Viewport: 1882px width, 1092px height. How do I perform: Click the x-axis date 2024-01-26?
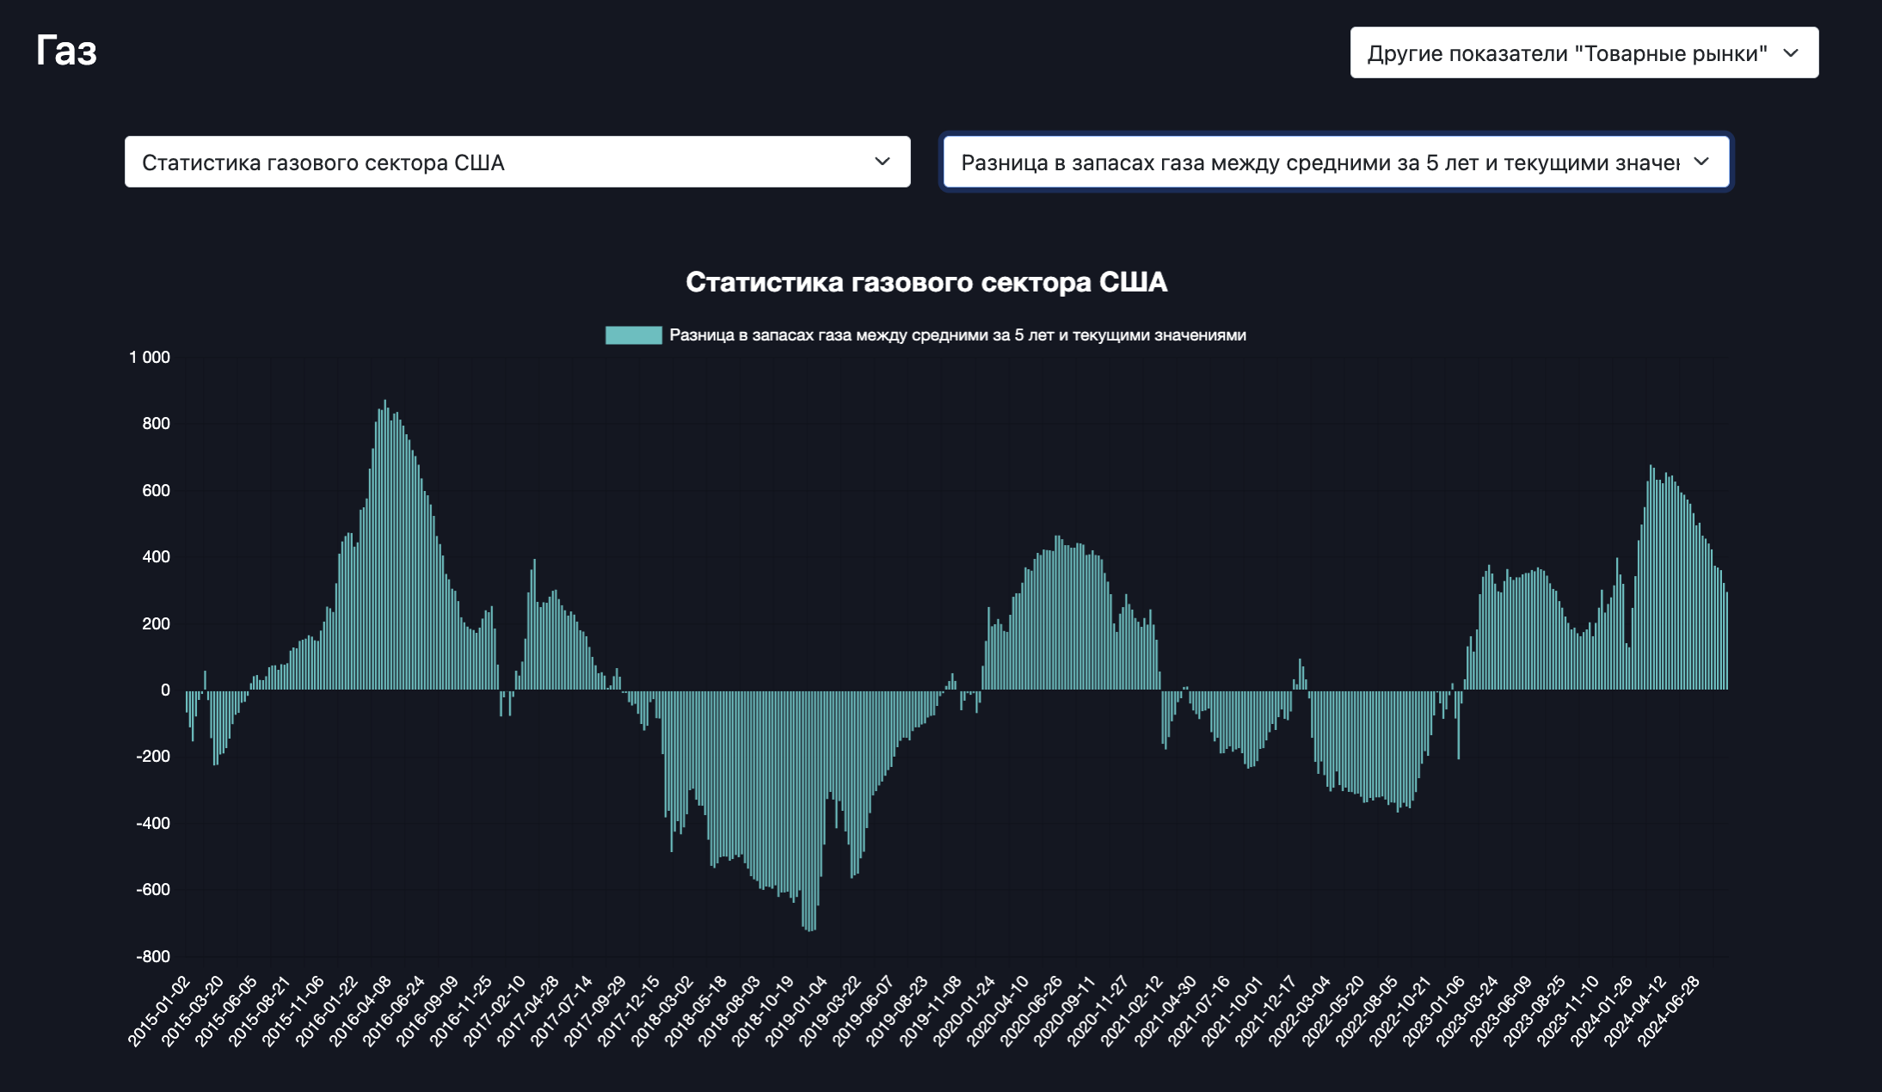(x=1602, y=1011)
